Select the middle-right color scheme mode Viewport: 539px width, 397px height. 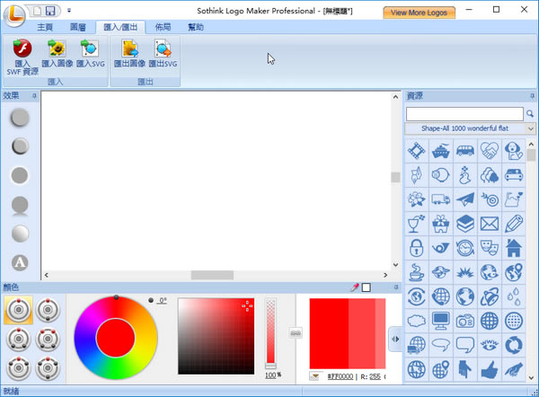coord(48,339)
